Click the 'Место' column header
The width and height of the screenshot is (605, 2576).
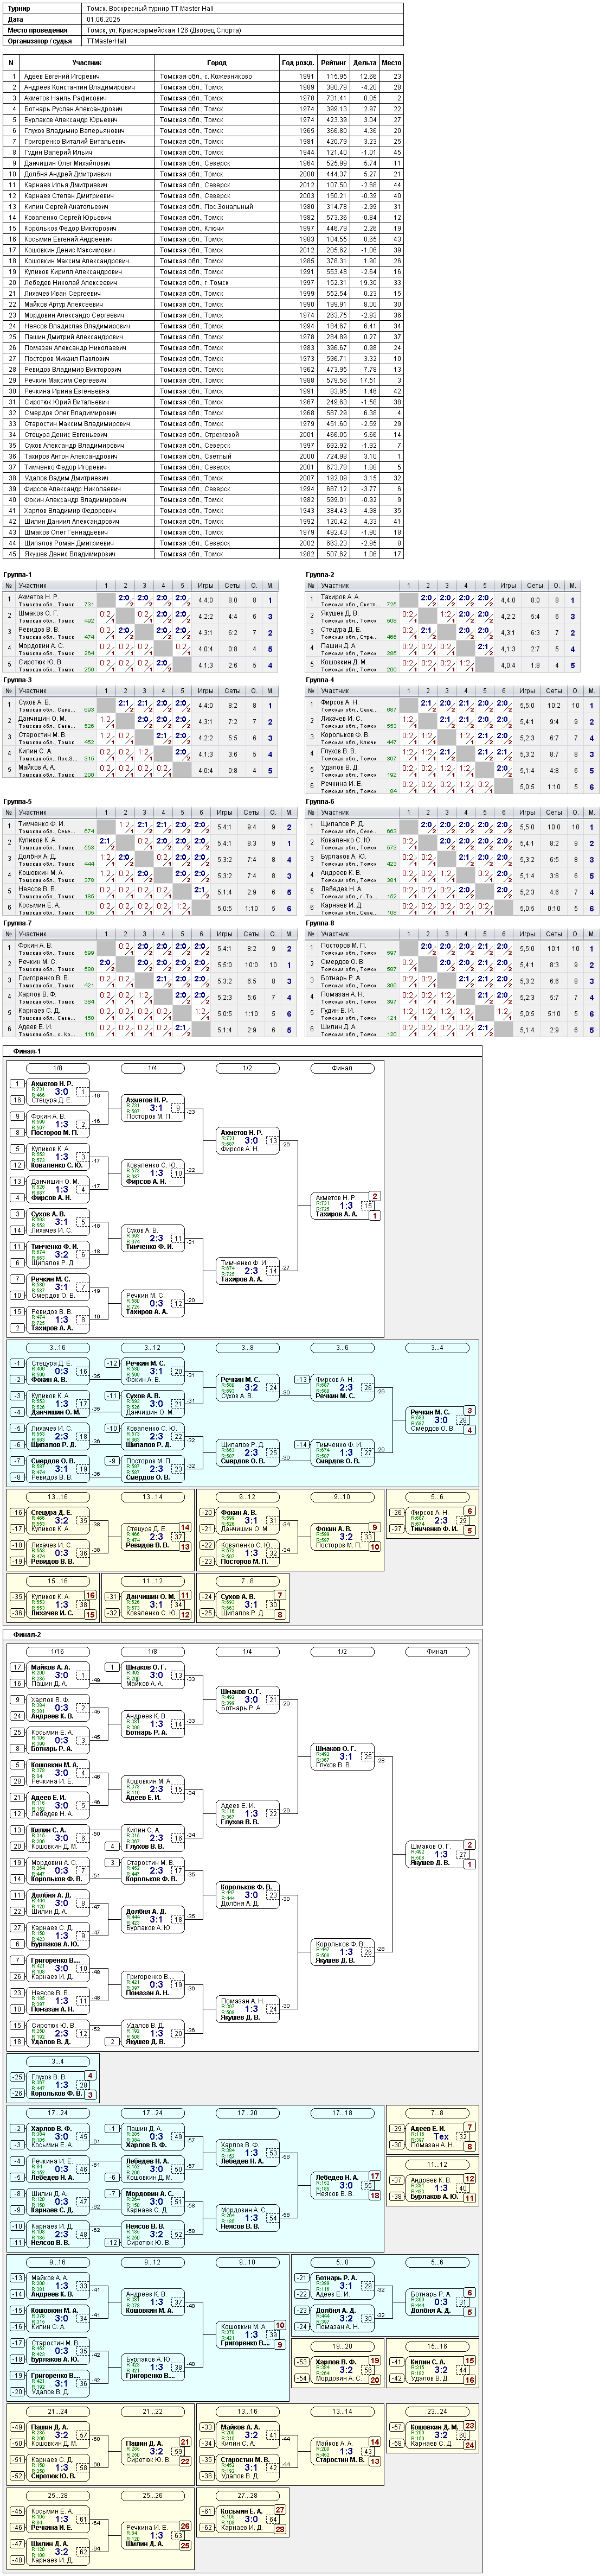391,62
